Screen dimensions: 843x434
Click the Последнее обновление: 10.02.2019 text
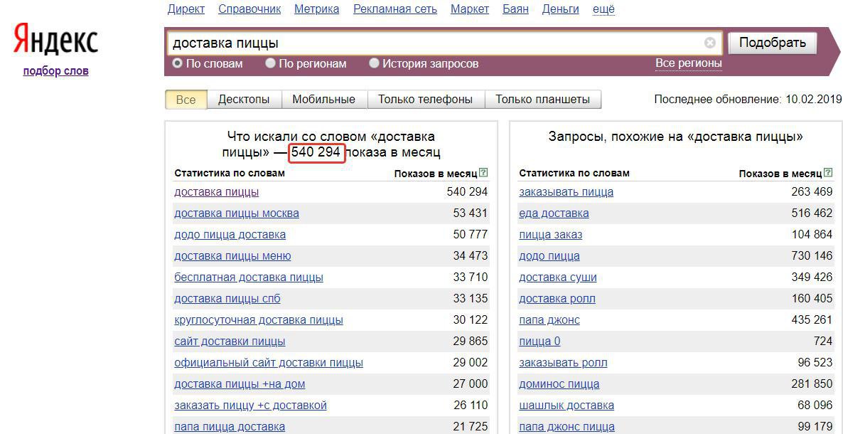click(747, 100)
